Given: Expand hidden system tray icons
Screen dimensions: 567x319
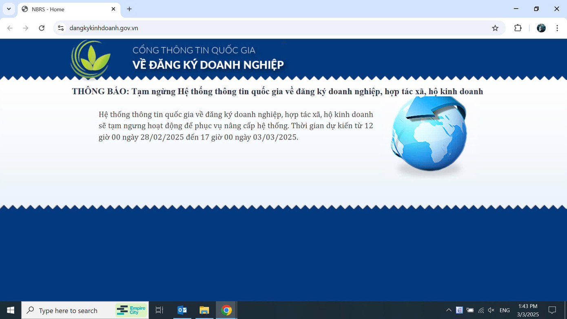Looking at the screenshot, I should tap(449, 310).
